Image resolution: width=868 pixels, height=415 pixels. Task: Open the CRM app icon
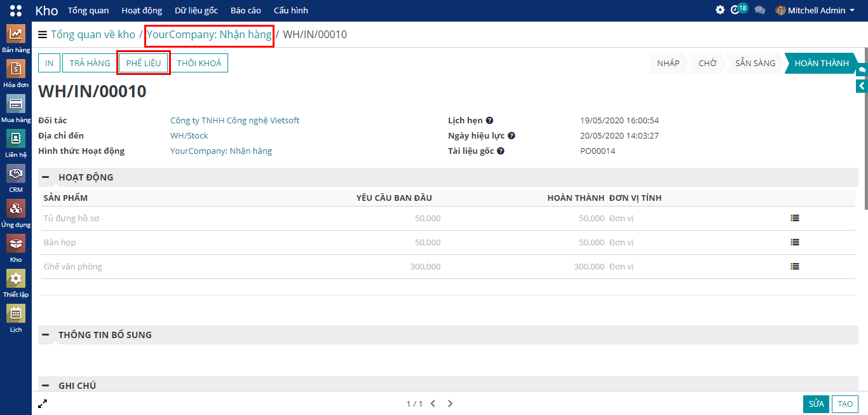(x=16, y=174)
